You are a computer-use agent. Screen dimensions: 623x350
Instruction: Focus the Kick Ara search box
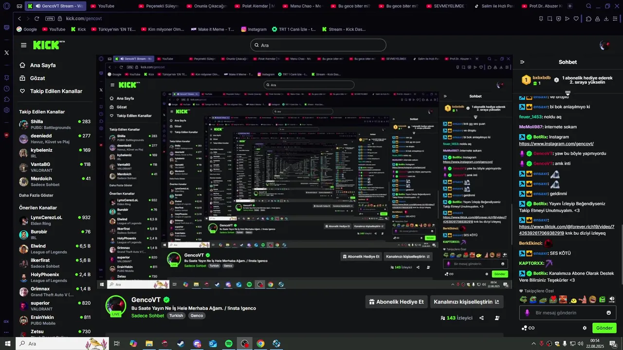coord(318,45)
